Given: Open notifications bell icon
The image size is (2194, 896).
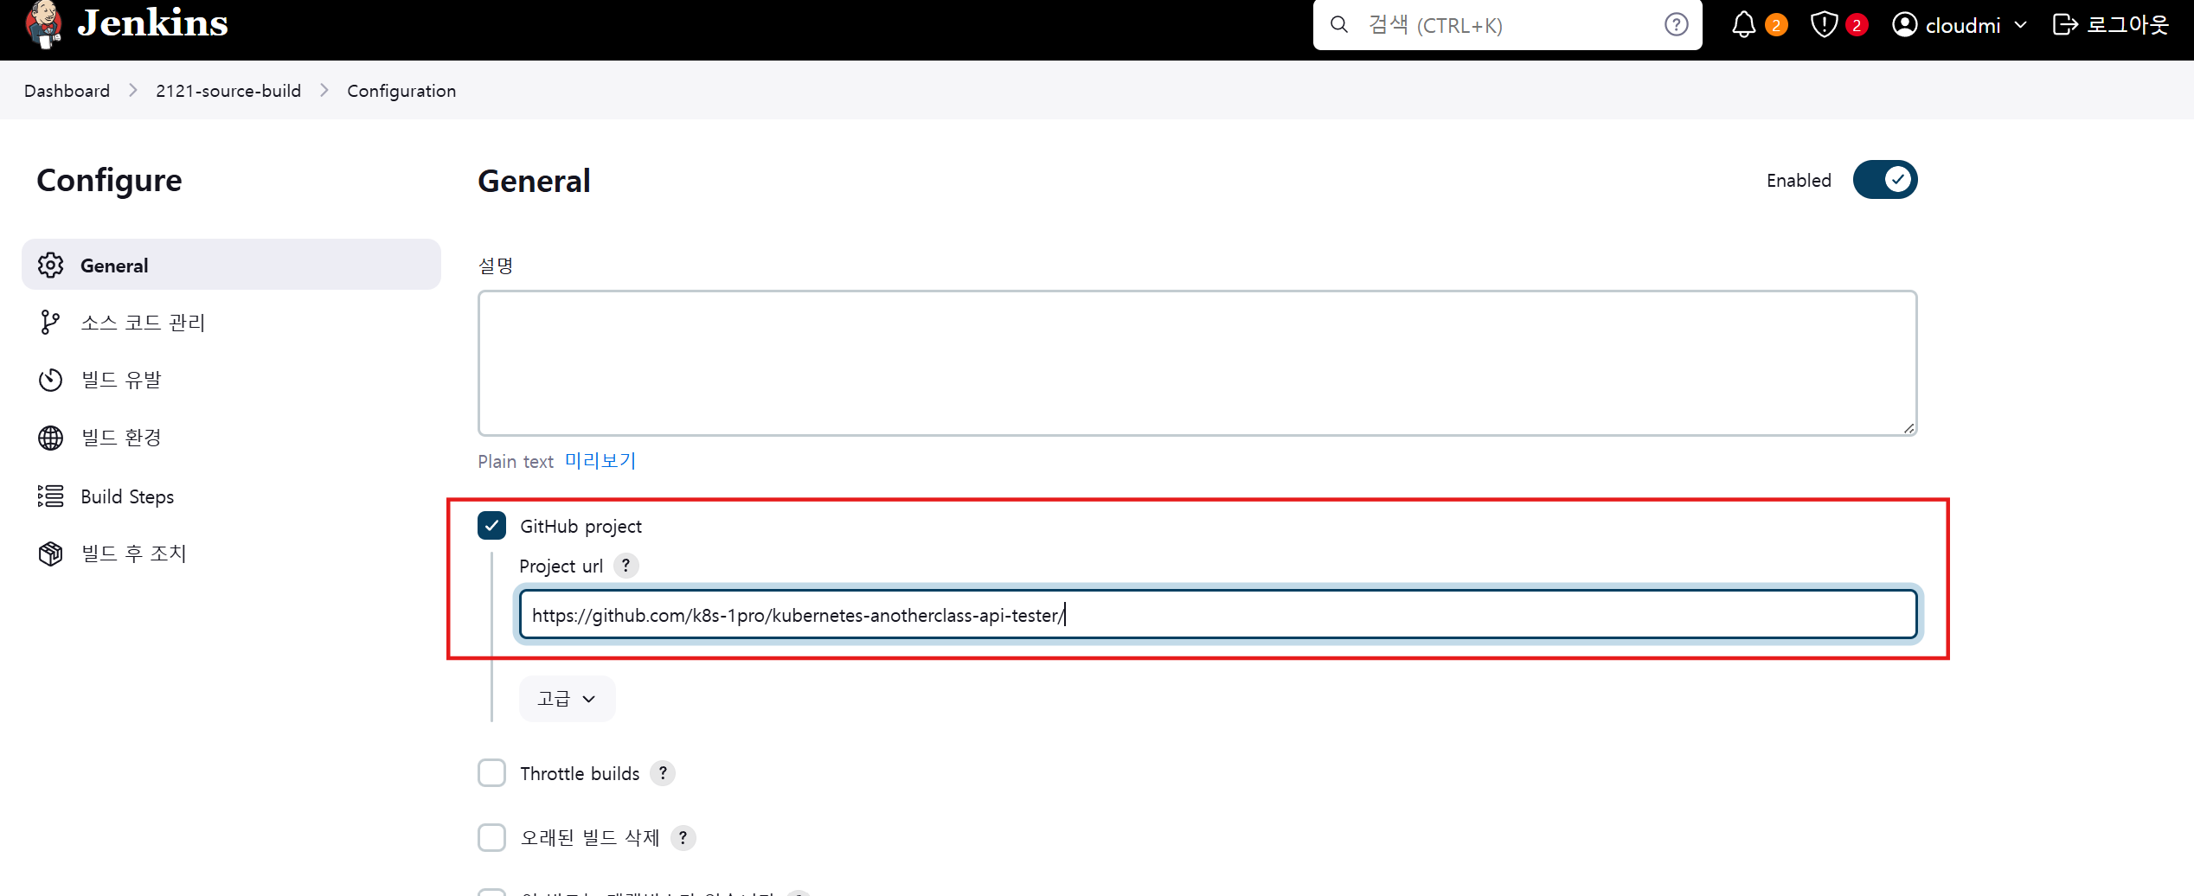Looking at the screenshot, I should (x=1744, y=25).
